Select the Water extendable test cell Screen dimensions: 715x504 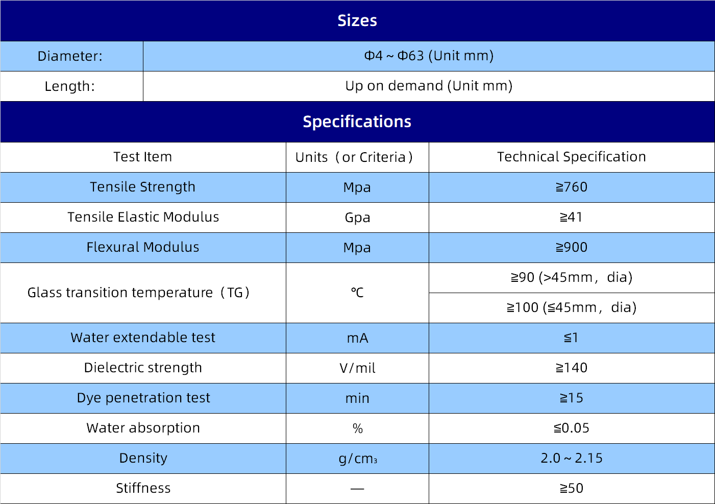143,338
